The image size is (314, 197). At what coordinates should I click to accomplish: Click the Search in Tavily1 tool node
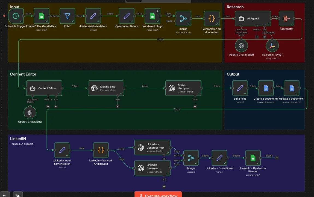coord(272,46)
